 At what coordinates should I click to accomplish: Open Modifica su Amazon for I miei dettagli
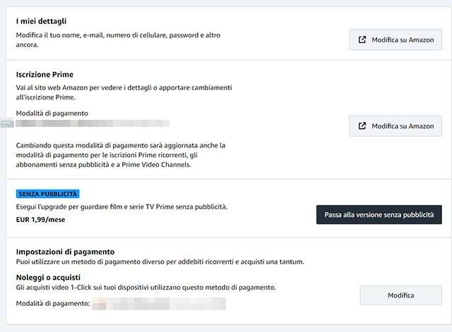(x=395, y=39)
